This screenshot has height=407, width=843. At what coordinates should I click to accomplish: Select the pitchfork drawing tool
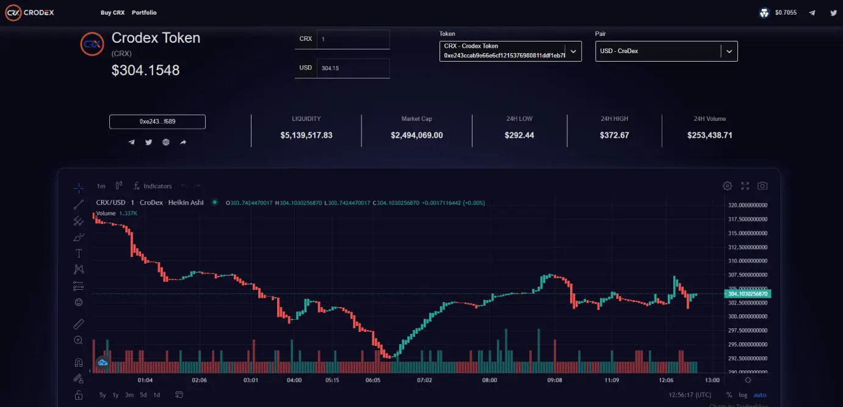[78, 221]
